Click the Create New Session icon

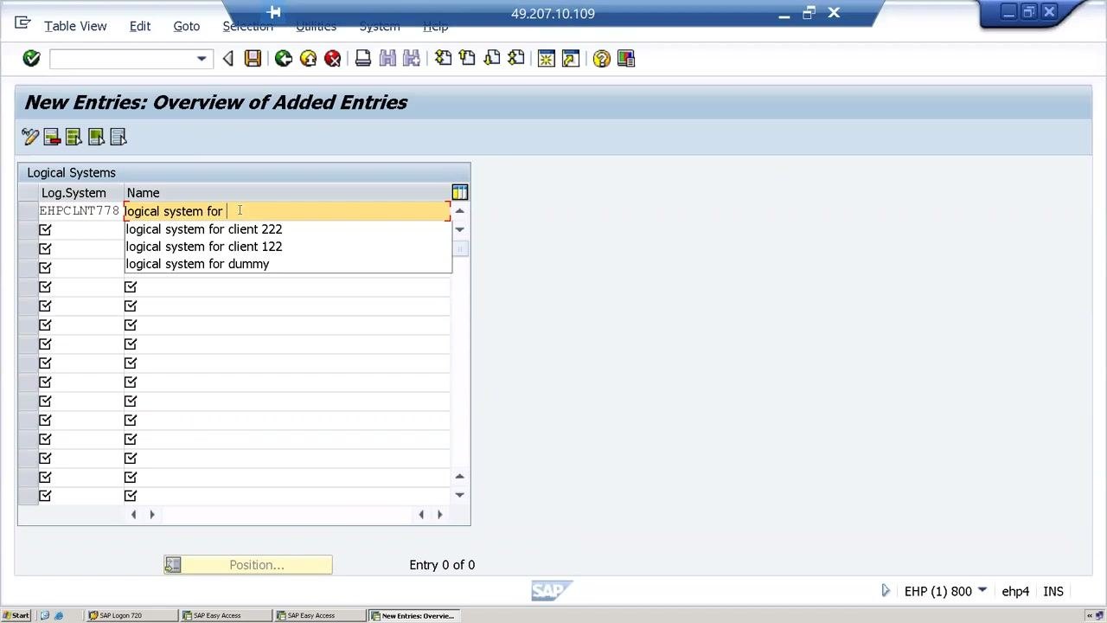(x=547, y=58)
